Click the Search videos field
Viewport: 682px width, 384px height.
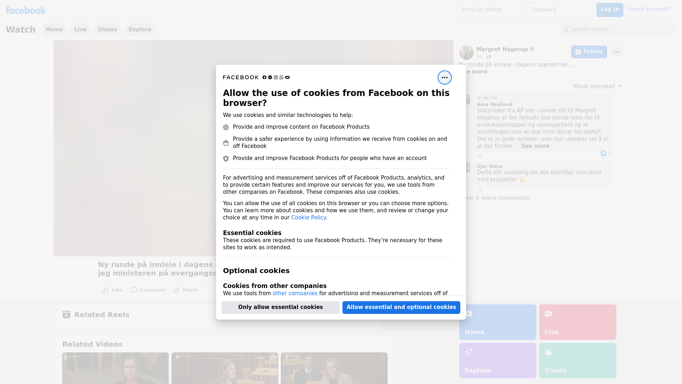click(618, 30)
